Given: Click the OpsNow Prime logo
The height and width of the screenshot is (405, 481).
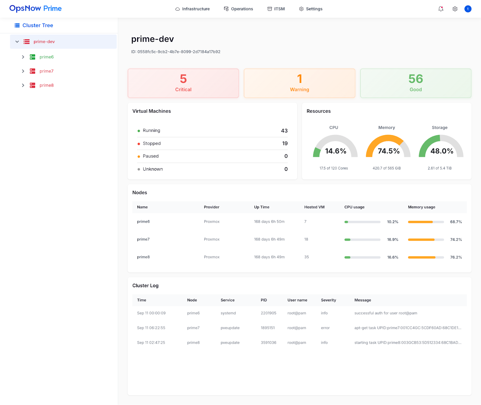Looking at the screenshot, I should pos(35,8).
